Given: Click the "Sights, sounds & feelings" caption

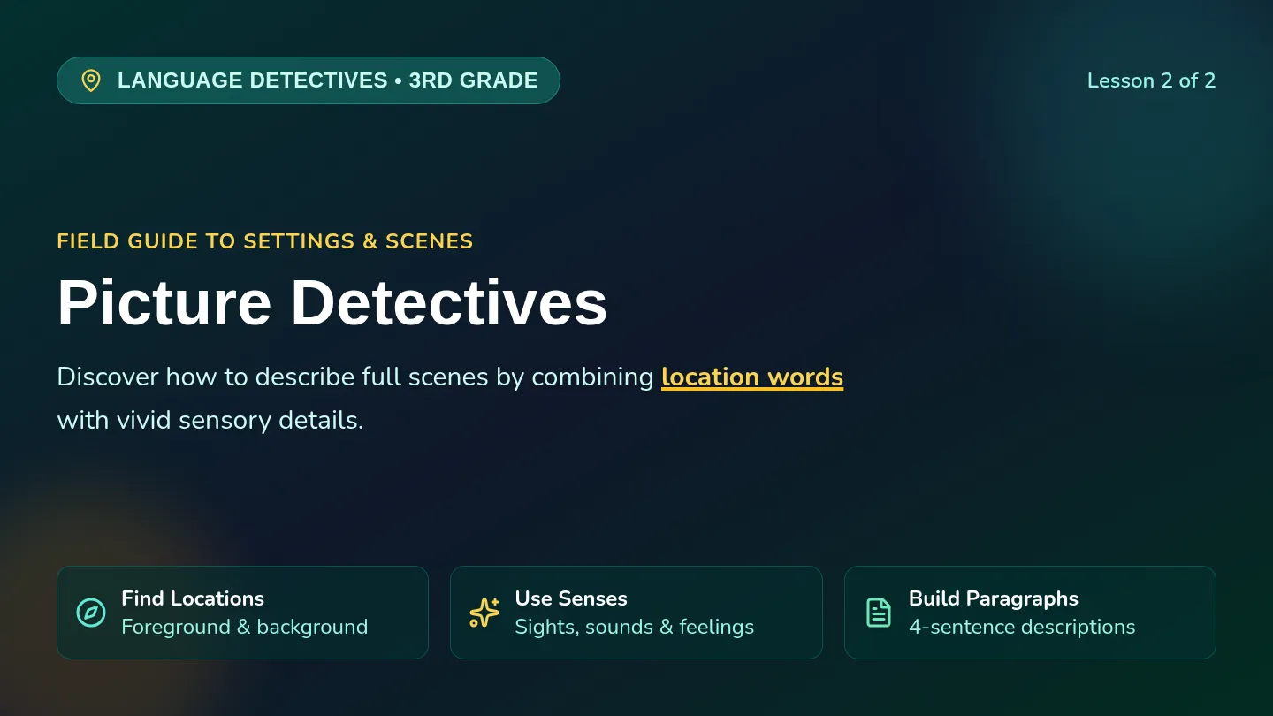Looking at the screenshot, I should coord(635,627).
